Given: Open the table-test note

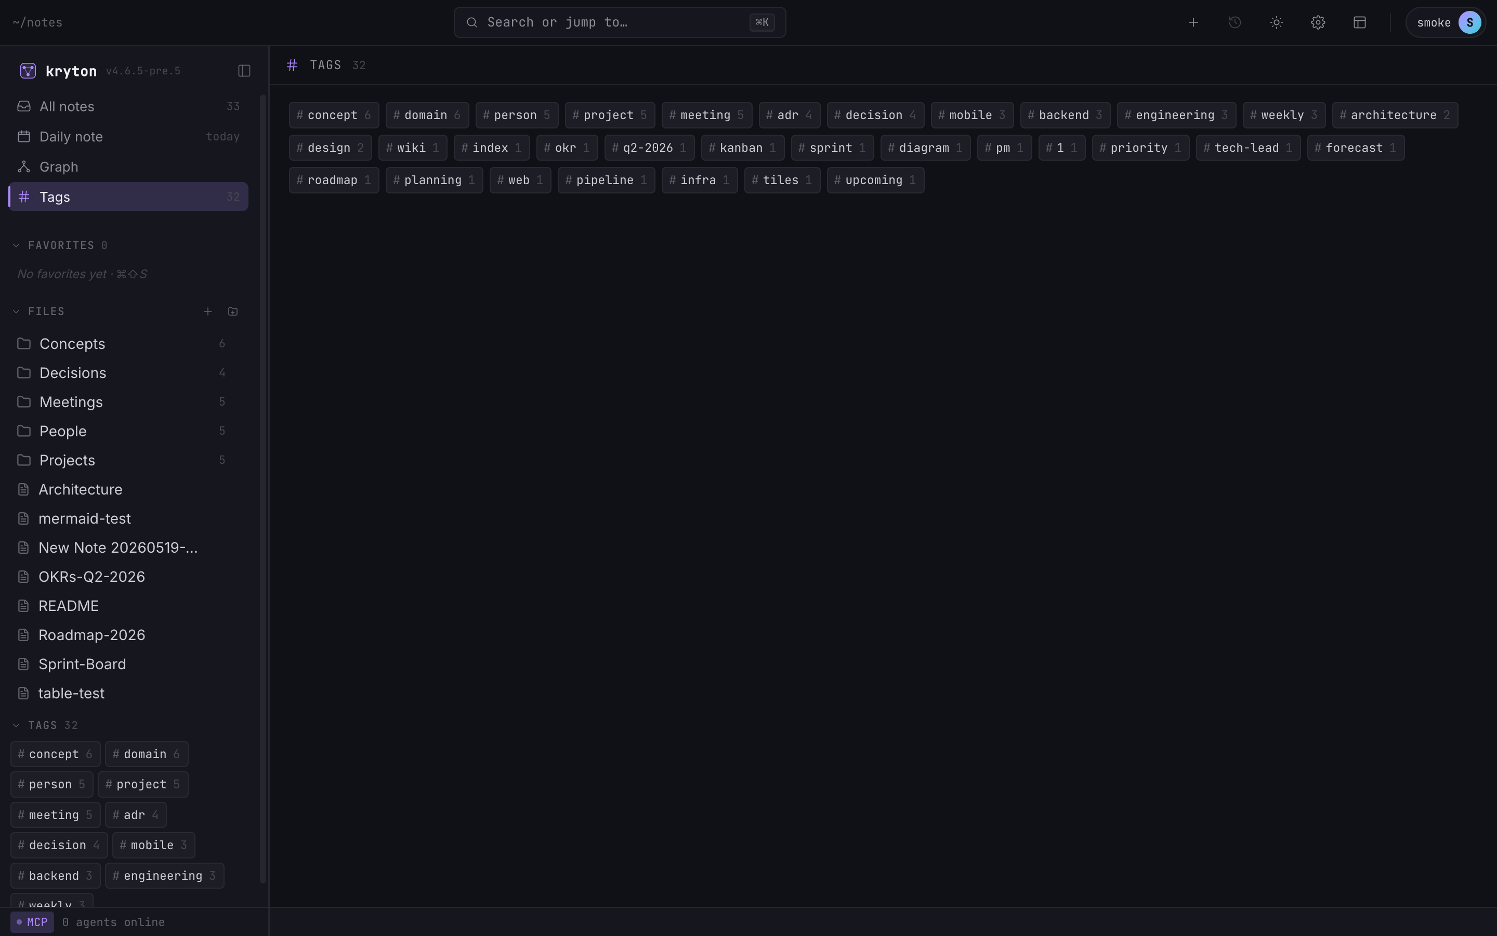Looking at the screenshot, I should click(x=129, y=693).
